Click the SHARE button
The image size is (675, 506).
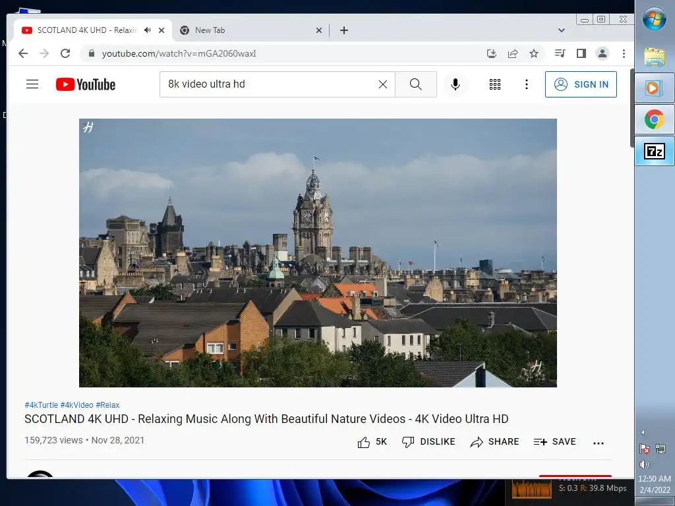494,442
